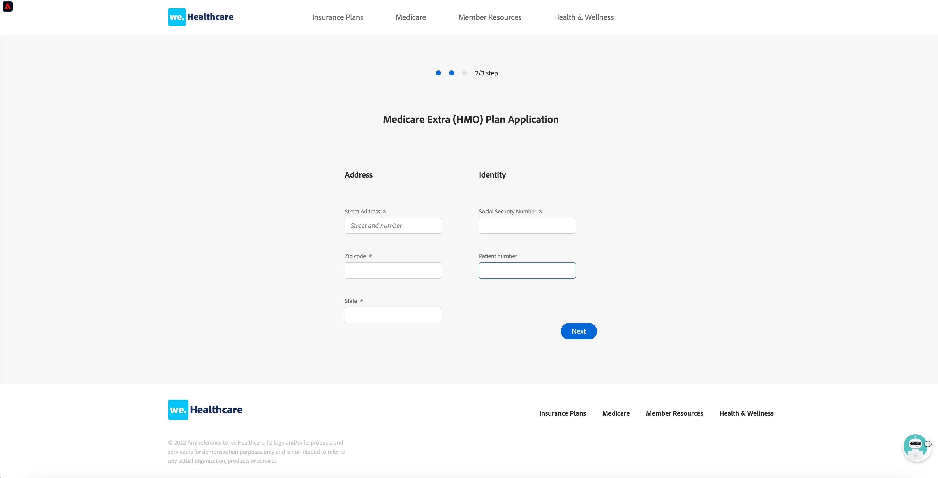The image size is (938, 478).
Task: Click the 'Identity' section heading
Action: 492,175
